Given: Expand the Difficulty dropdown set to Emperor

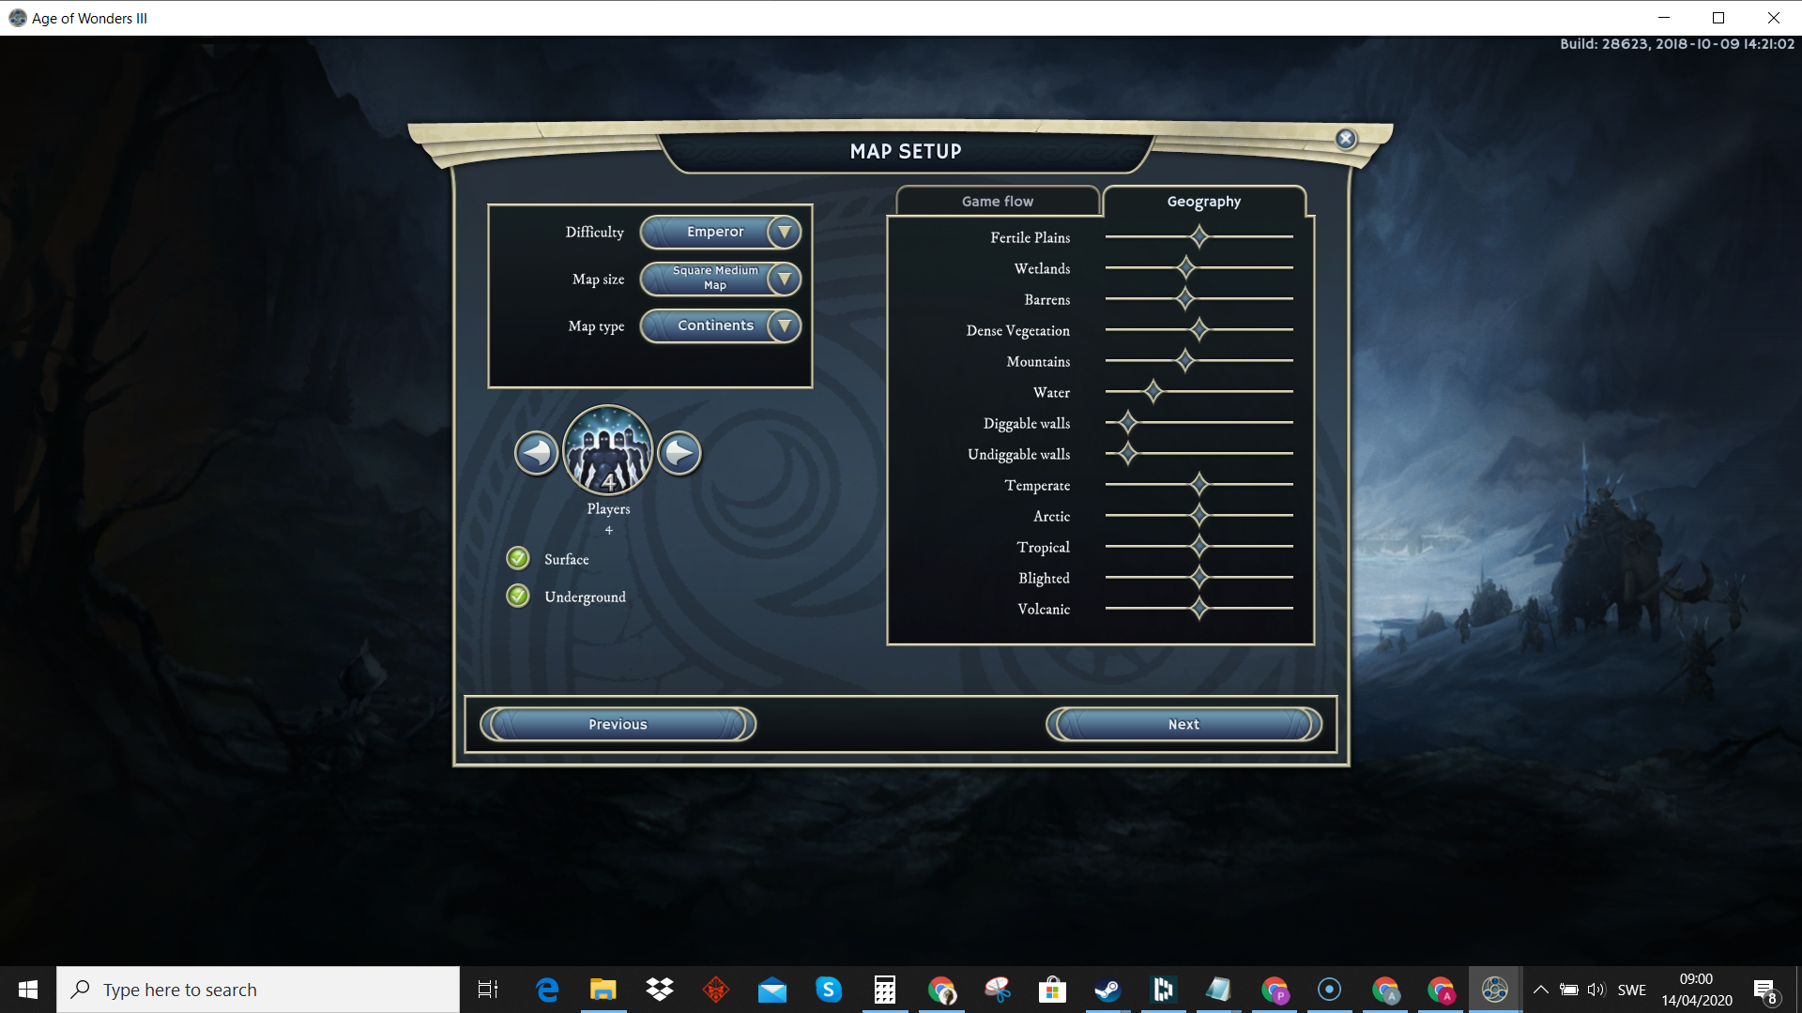Looking at the screenshot, I should pyautogui.click(x=784, y=232).
